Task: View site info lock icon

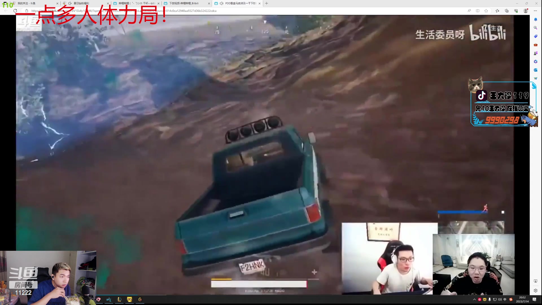Action: (27, 11)
